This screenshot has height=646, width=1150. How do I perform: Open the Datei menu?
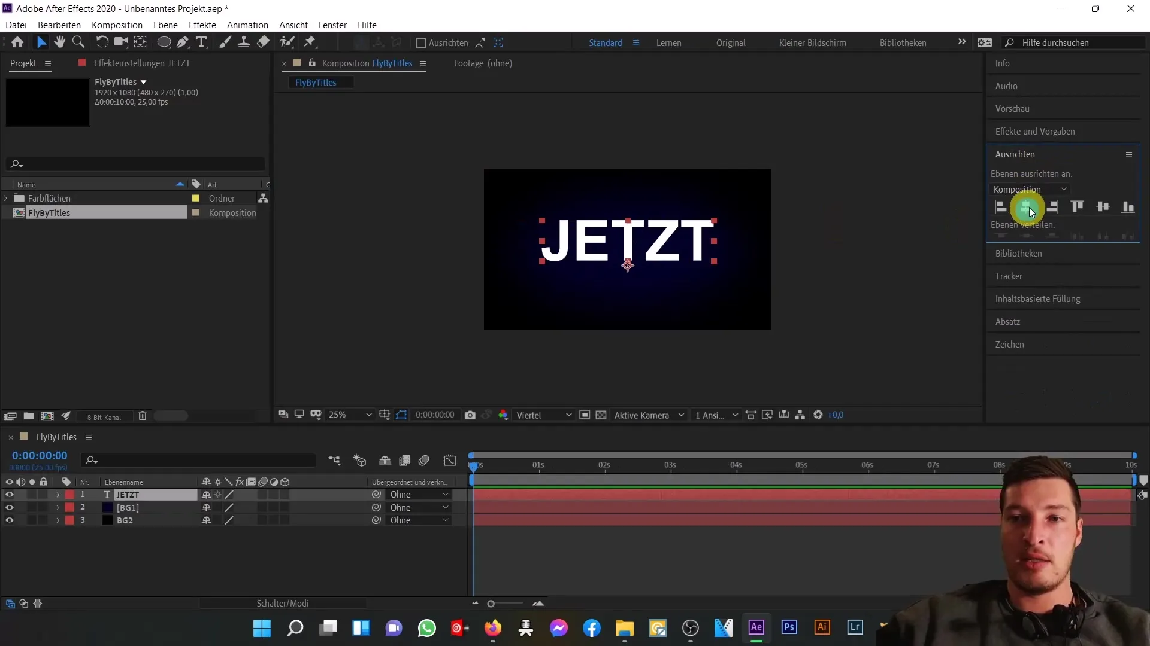(x=16, y=25)
